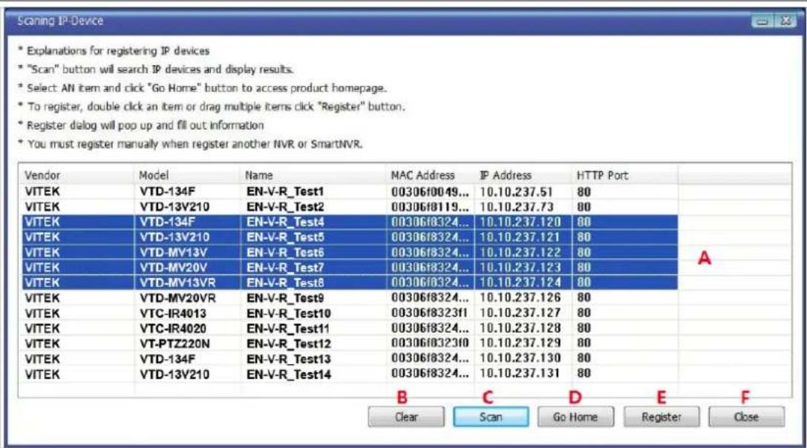Click IP address 10.10.237.123
The height and width of the screenshot is (448, 807).
[520, 268]
